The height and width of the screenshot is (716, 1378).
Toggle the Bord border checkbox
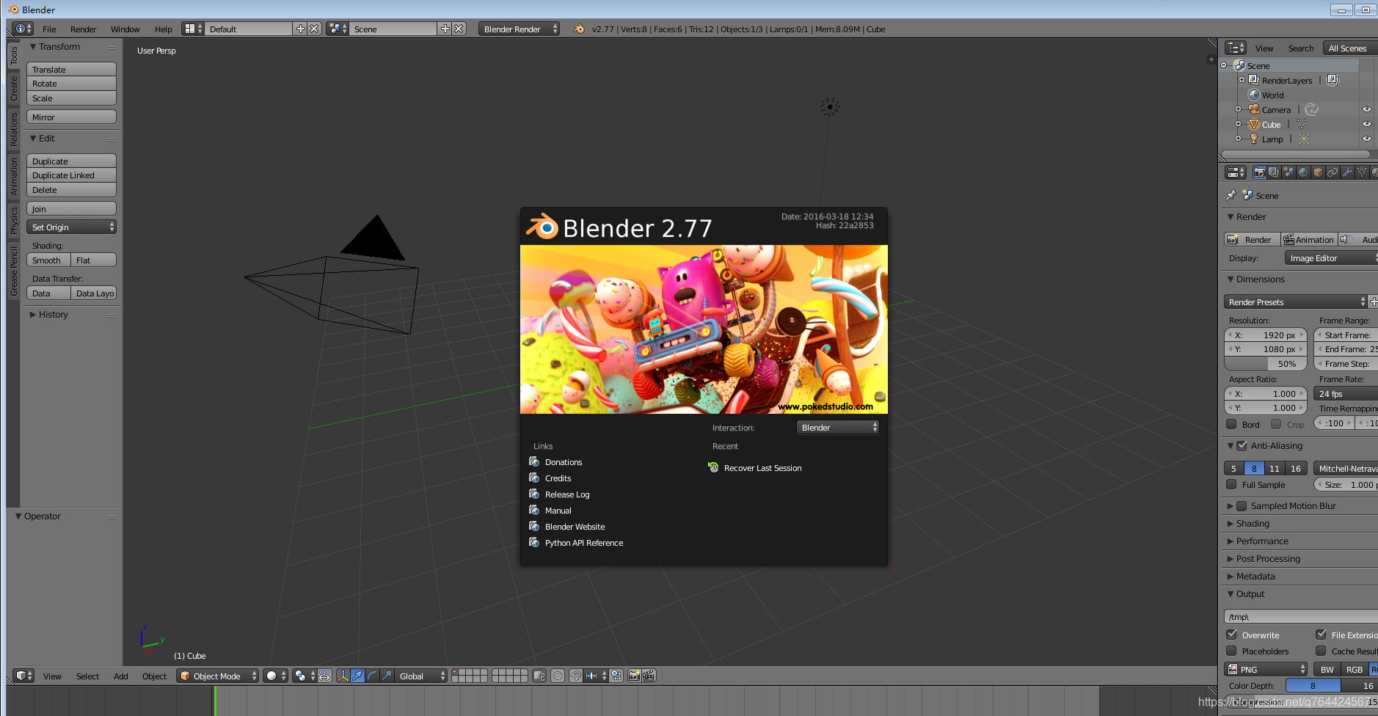pyautogui.click(x=1231, y=424)
